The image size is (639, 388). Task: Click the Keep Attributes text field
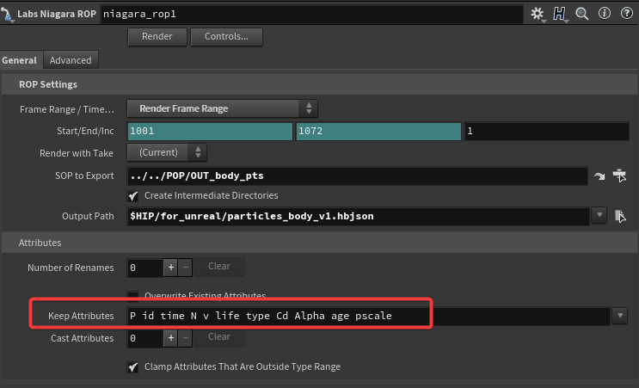[368, 316]
